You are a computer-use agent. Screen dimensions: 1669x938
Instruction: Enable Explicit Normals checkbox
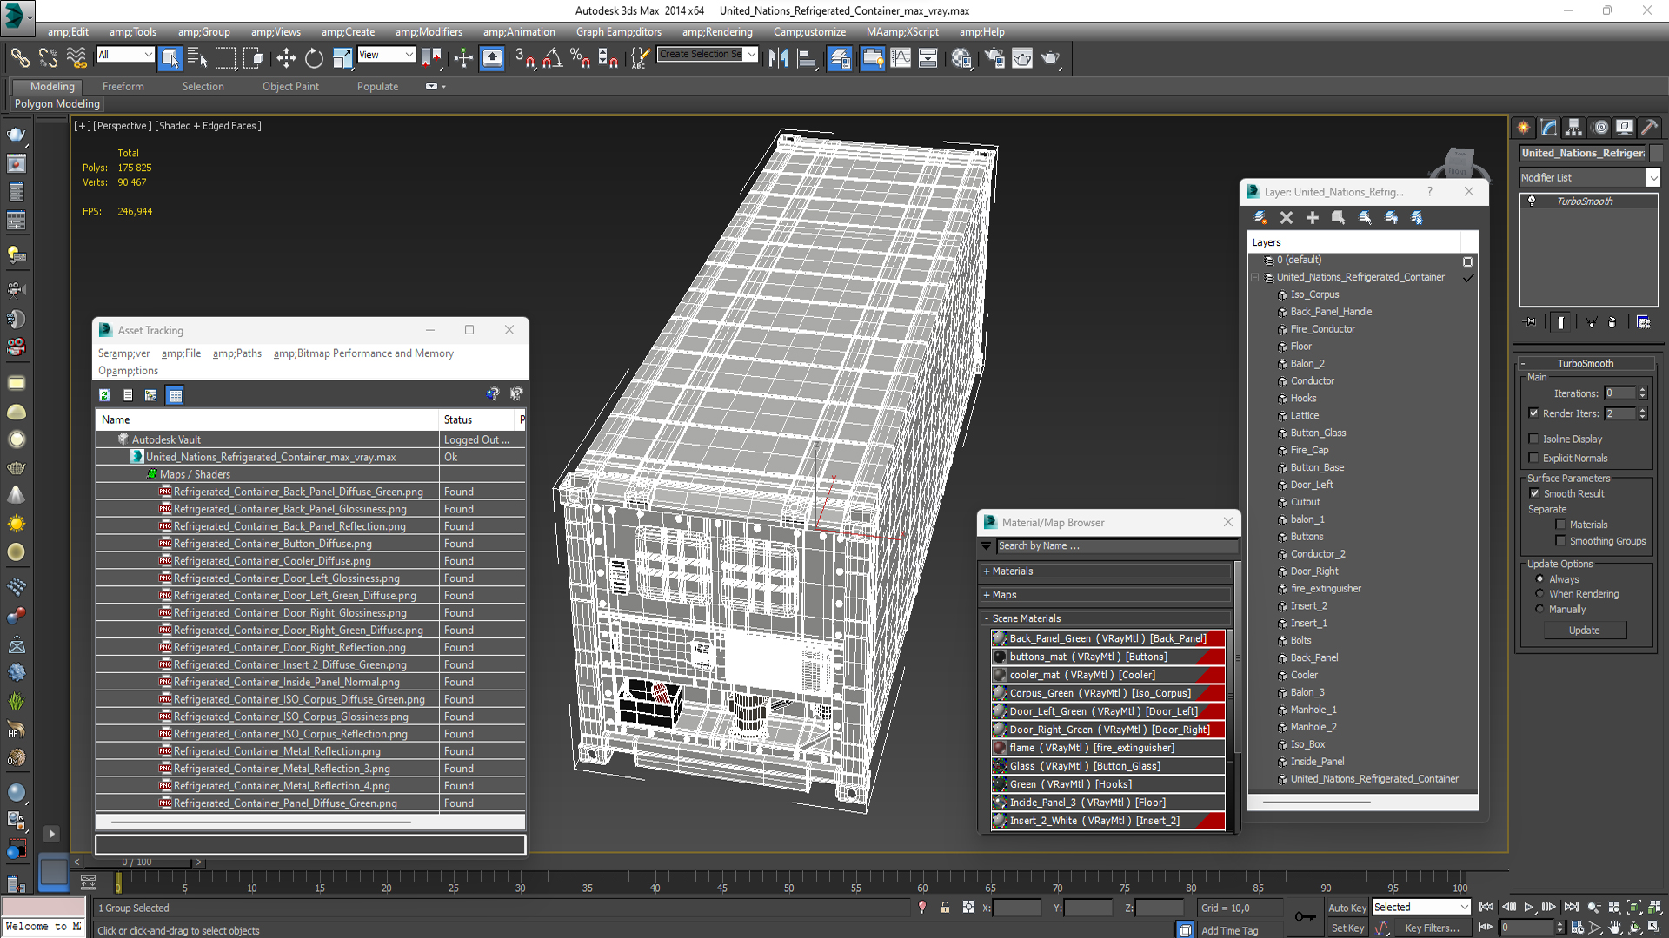(x=1534, y=458)
